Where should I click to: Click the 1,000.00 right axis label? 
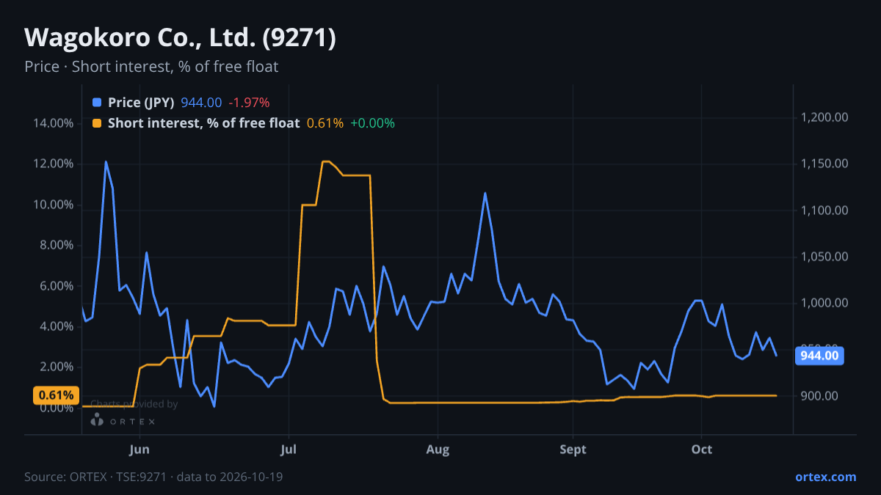824,303
